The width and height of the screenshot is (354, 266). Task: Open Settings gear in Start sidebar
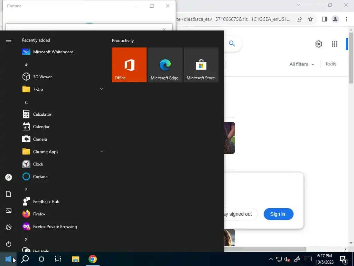(9, 227)
